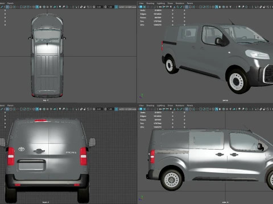
Task: Toggle X-Ray Joints in persp panel
Action: 268,7
